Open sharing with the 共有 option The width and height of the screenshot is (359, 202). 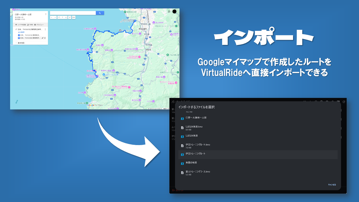(x=32, y=25)
